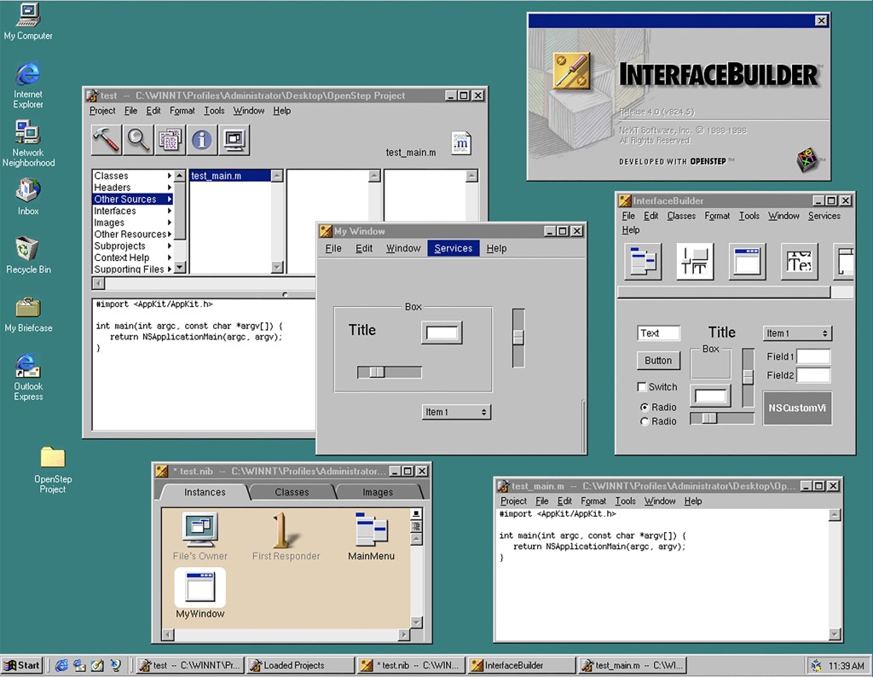Select the second unselected Radio button
The image size is (873, 677).
pyautogui.click(x=645, y=421)
